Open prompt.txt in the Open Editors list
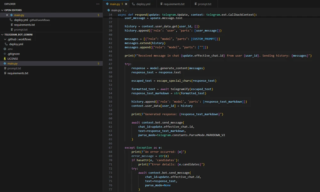Viewport: 320px width, 192px height. [20, 30]
